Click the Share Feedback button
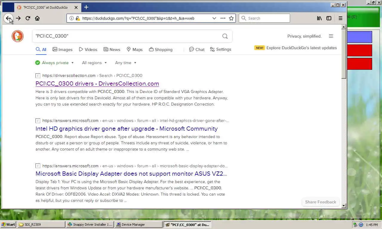This screenshot has width=382, height=229. pyautogui.click(x=321, y=202)
